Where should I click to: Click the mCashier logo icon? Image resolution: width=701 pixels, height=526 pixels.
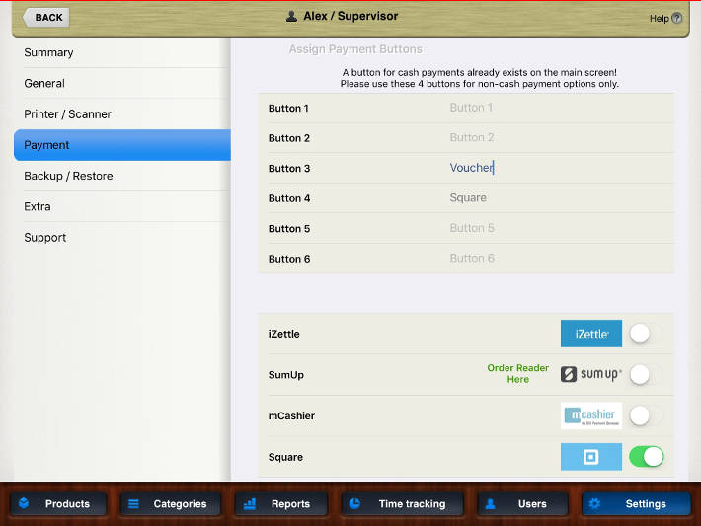(591, 415)
